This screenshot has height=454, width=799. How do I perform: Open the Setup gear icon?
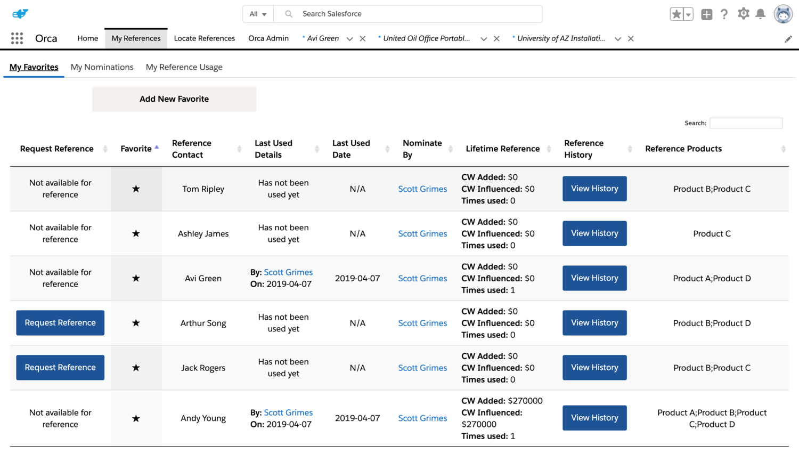coord(743,14)
